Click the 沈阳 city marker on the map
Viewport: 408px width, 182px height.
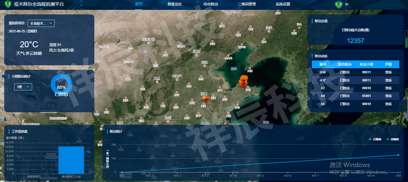pos(269,31)
